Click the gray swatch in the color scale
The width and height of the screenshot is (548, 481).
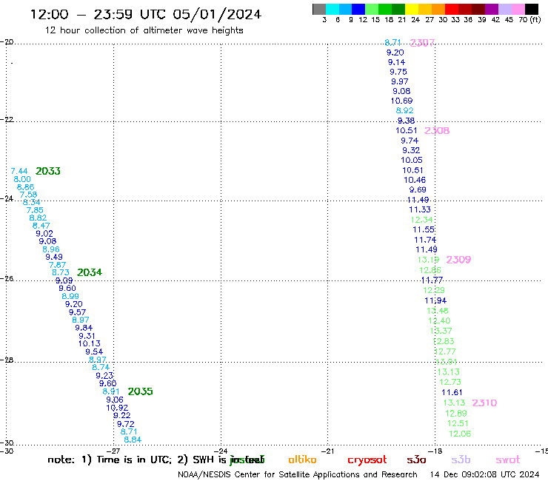tap(319, 9)
